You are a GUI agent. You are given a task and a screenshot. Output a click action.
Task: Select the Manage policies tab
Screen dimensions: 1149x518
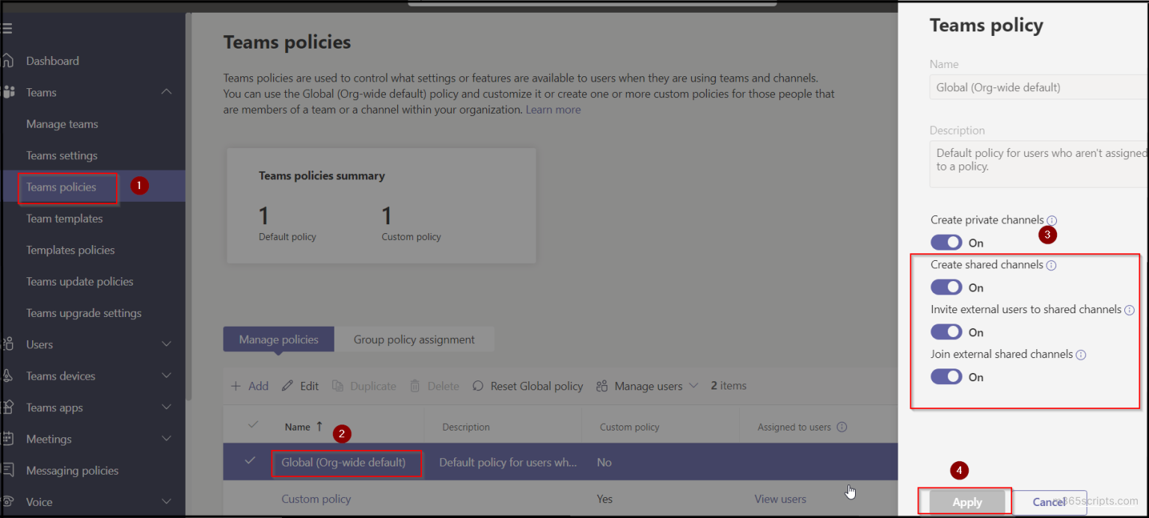click(x=278, y=339)
